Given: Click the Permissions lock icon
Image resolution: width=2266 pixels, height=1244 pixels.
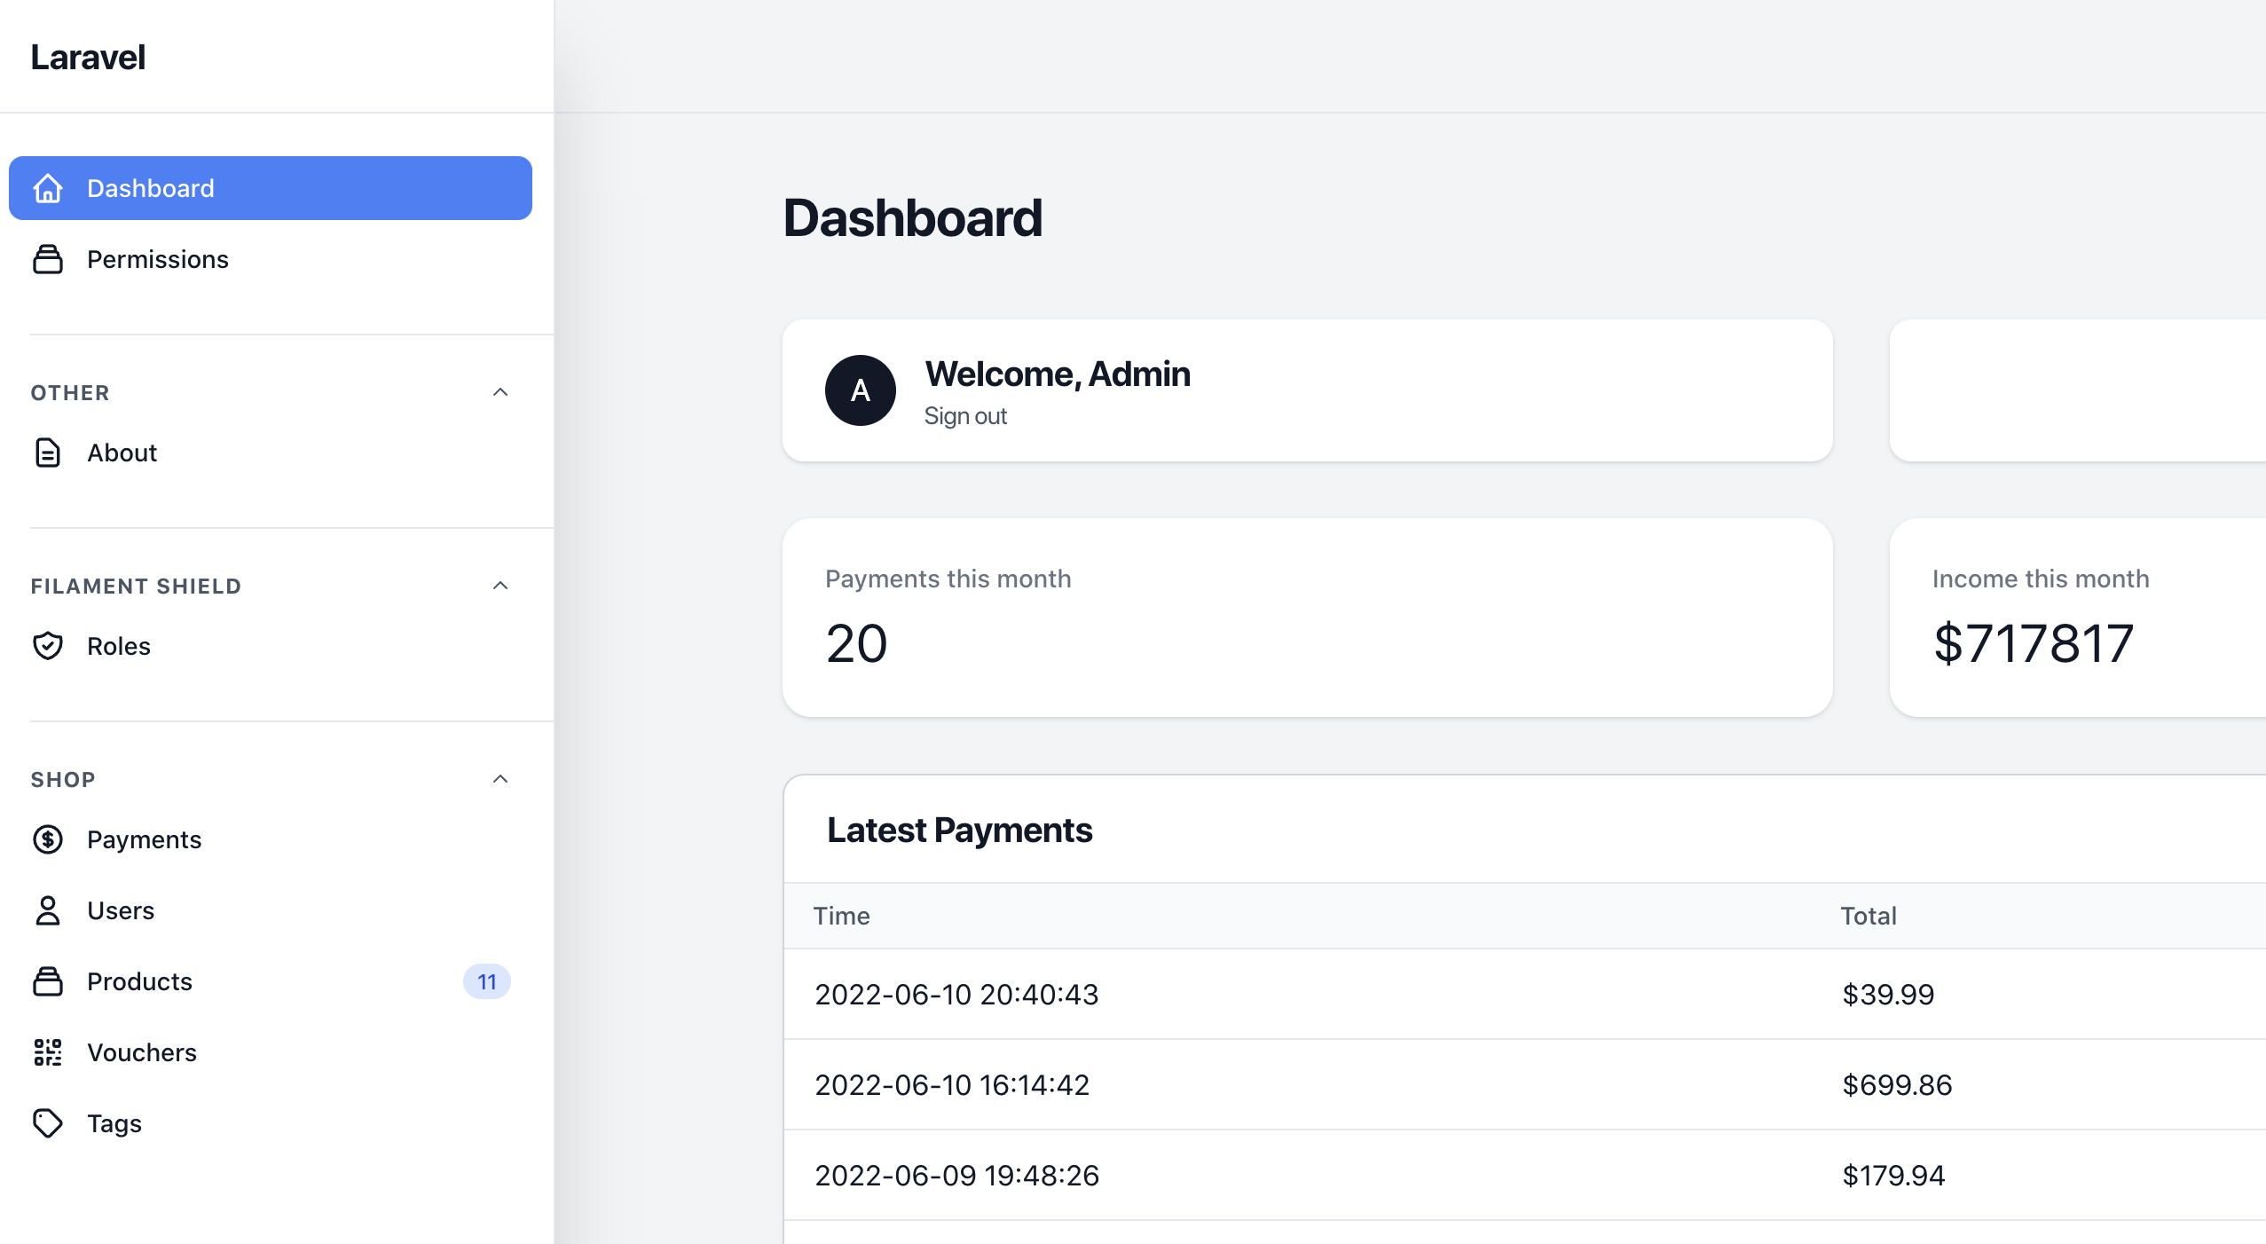Looking at the screenshot, I should click(x=49, y=257).
